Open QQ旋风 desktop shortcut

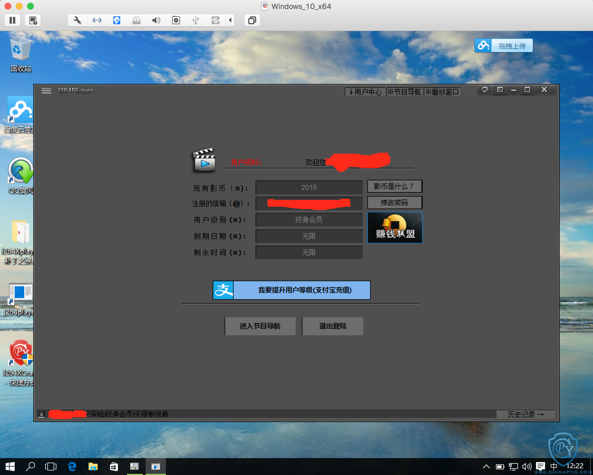click(x=20, y=176)
